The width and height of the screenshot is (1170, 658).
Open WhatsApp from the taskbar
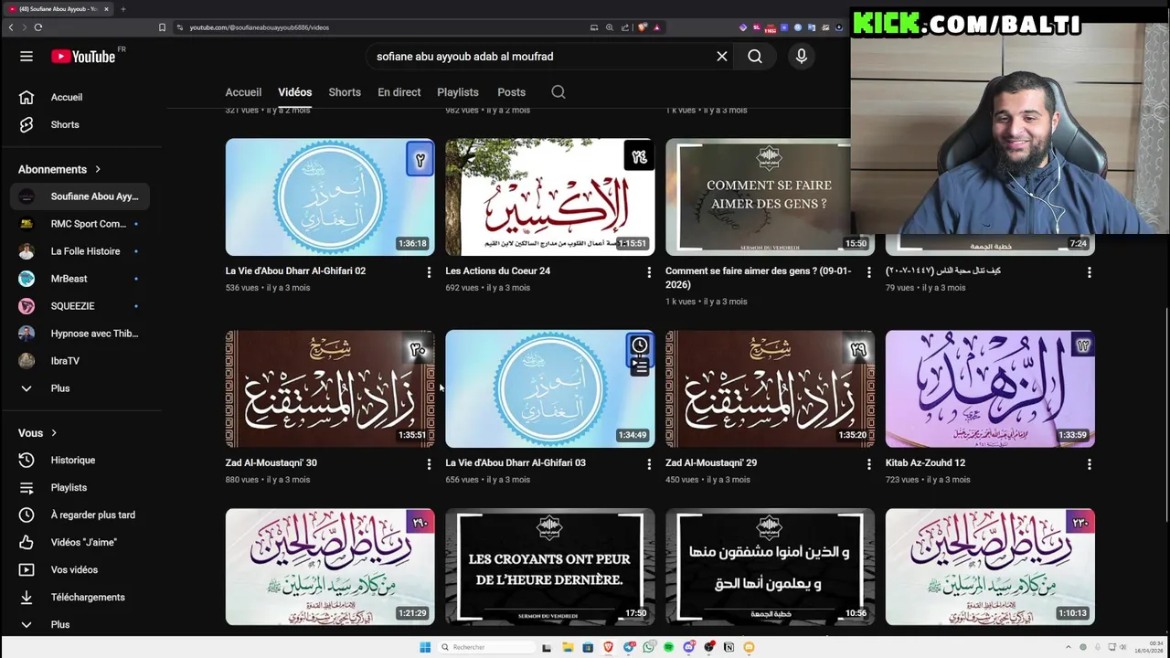648,647
